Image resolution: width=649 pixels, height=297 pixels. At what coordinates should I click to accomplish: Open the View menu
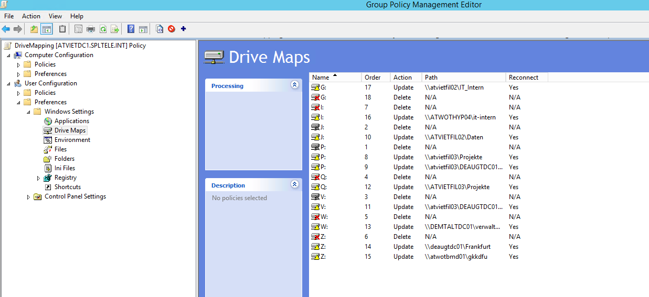point(55,16)
